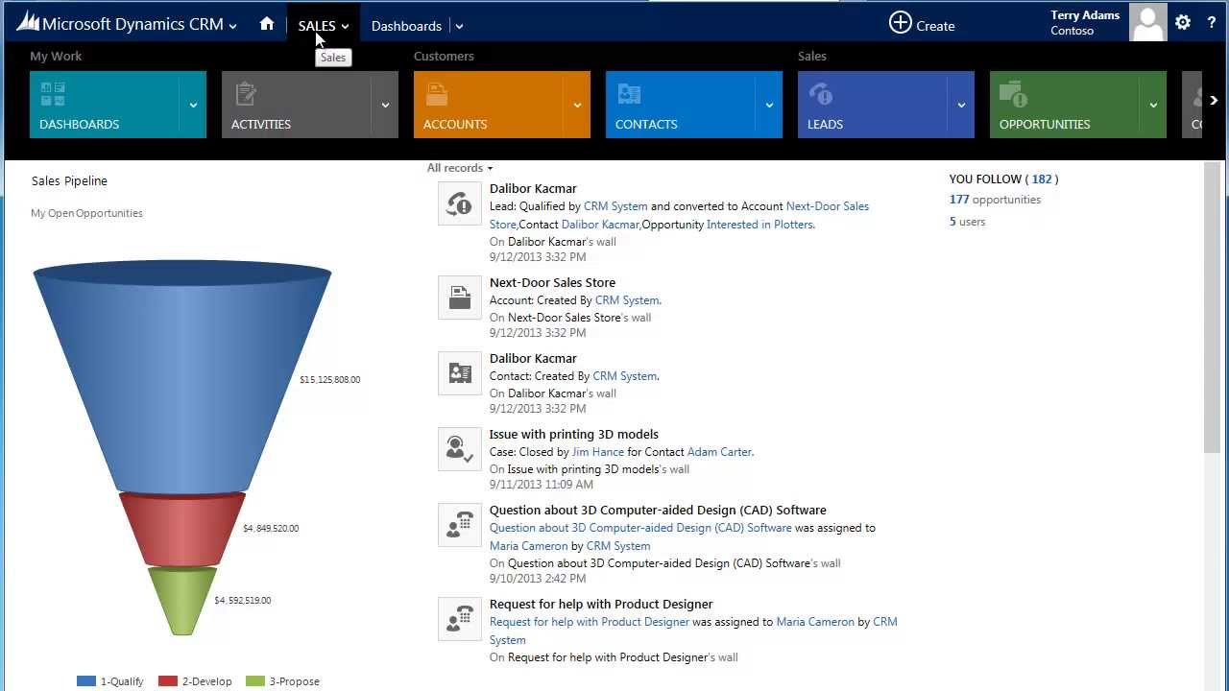The width and height of the screenshot is (1229, 691).
Task: Expand Accounts tile dropdown arrow
Action: coord(577,105)
